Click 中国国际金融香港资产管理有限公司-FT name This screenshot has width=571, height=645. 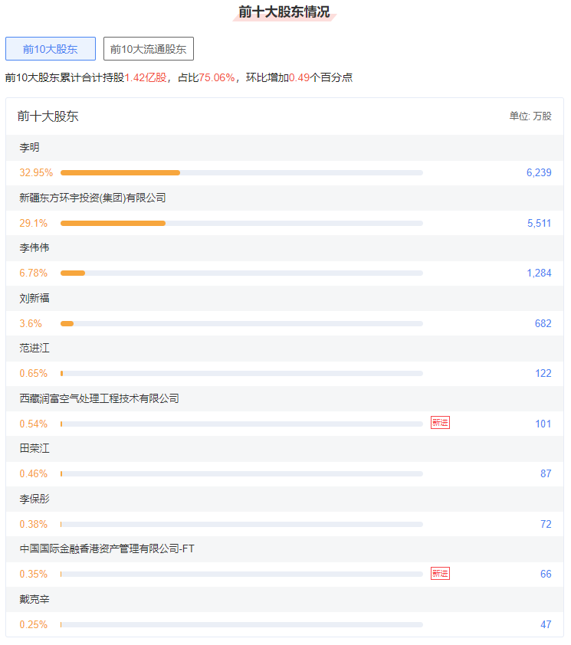pyautogui.click(x=107, y=548)
